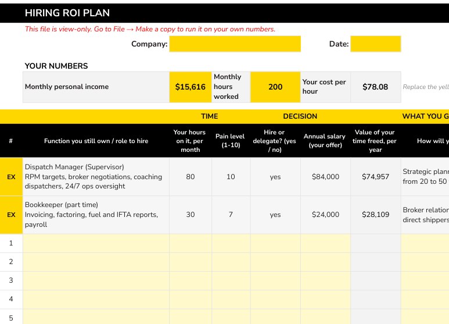This screenshot has width=449, height=324.
Task: Select the $74,957 value freed cell
Action: [375, 177]
